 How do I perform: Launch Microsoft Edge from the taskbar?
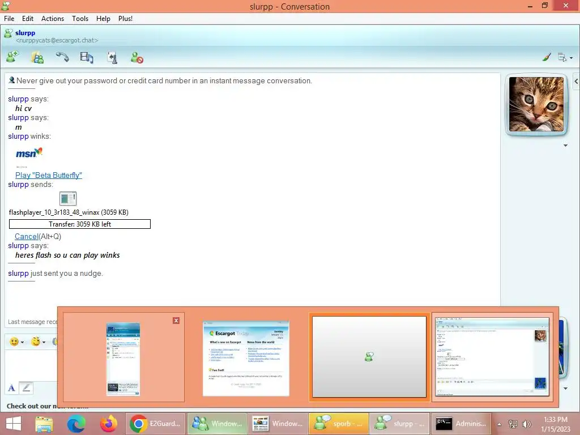(76, 424)
